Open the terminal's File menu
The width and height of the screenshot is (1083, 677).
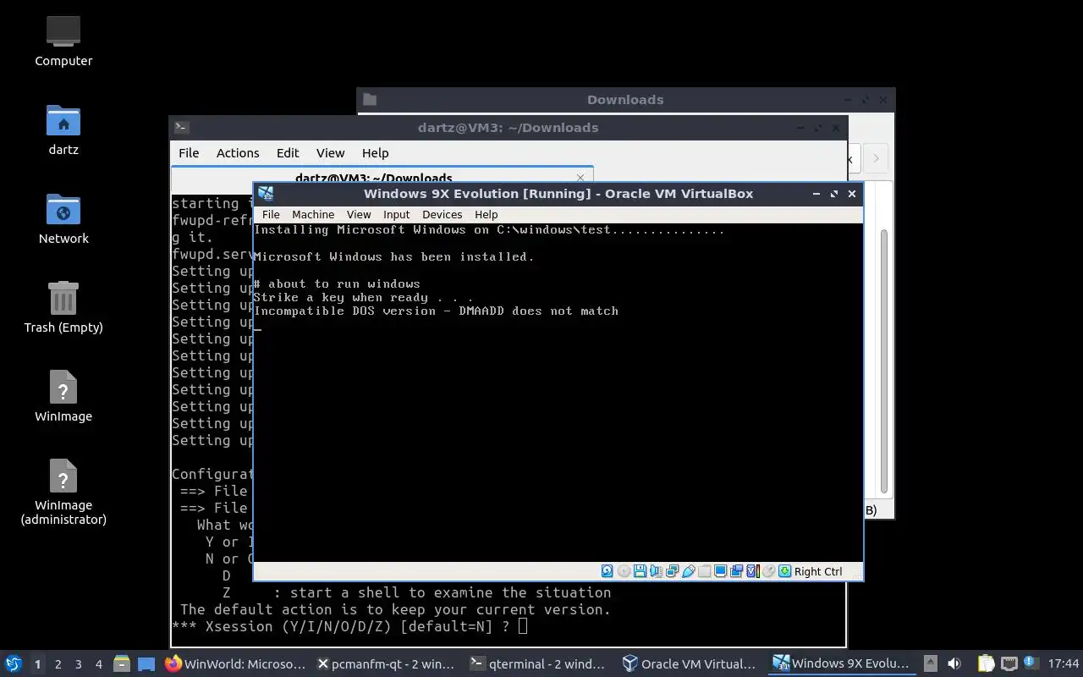coord(189,153)
